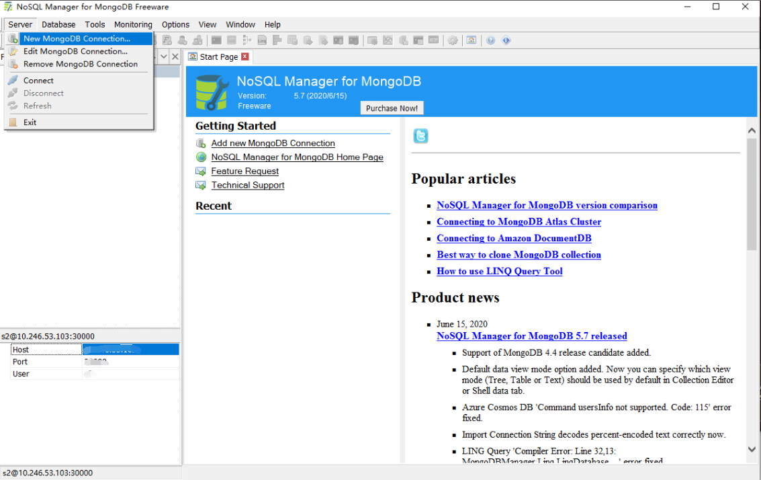Open How to use LINQ Query Tool

tap(500, 271)
